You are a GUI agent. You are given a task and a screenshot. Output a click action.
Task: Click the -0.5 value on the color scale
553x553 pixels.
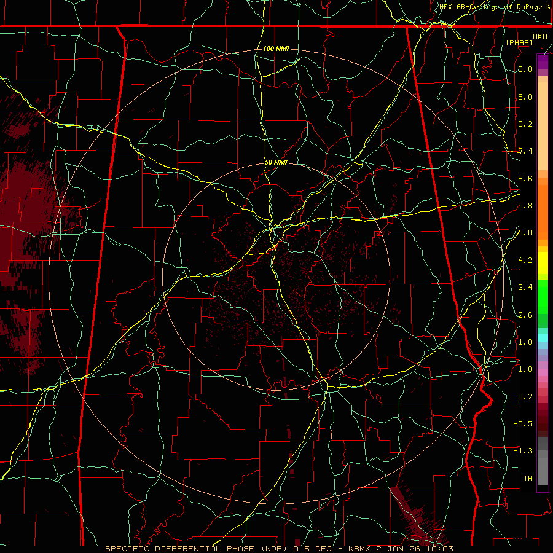click(x=523, y=424)
